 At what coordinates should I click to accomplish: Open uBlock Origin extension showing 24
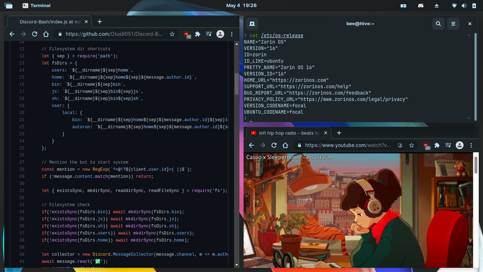(426, 146)
